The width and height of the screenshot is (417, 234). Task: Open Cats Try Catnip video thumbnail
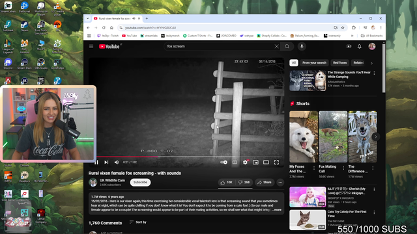point(308,220)
